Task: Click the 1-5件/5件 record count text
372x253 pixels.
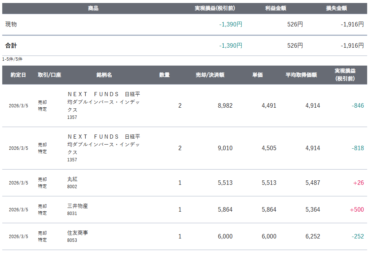Action: 12,59
